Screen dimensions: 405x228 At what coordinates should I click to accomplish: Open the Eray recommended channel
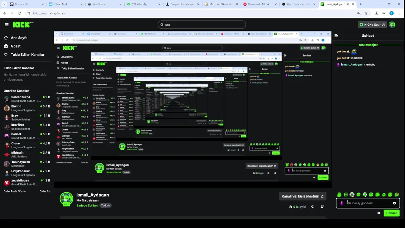coord(27,117)
